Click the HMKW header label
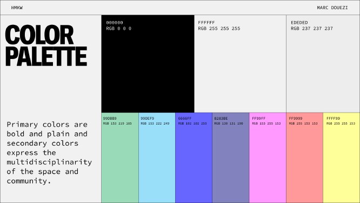 pos(17,8)
